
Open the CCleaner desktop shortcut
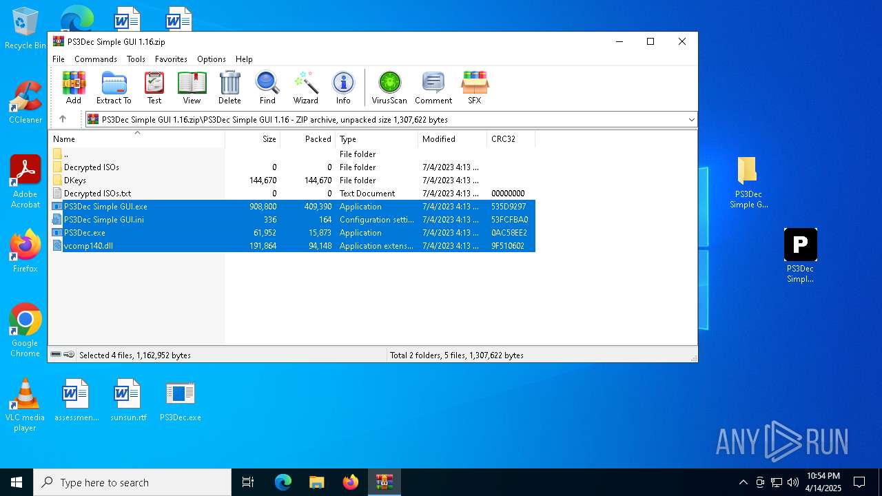coord(25,103)
